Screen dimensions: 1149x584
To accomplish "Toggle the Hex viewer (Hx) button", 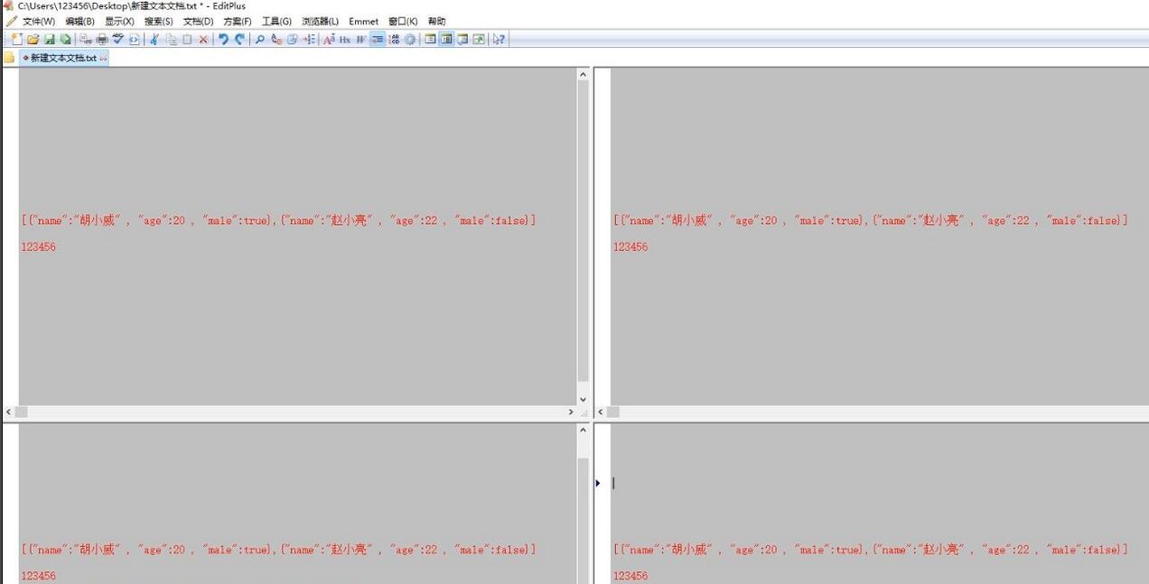I will [345, 39].
